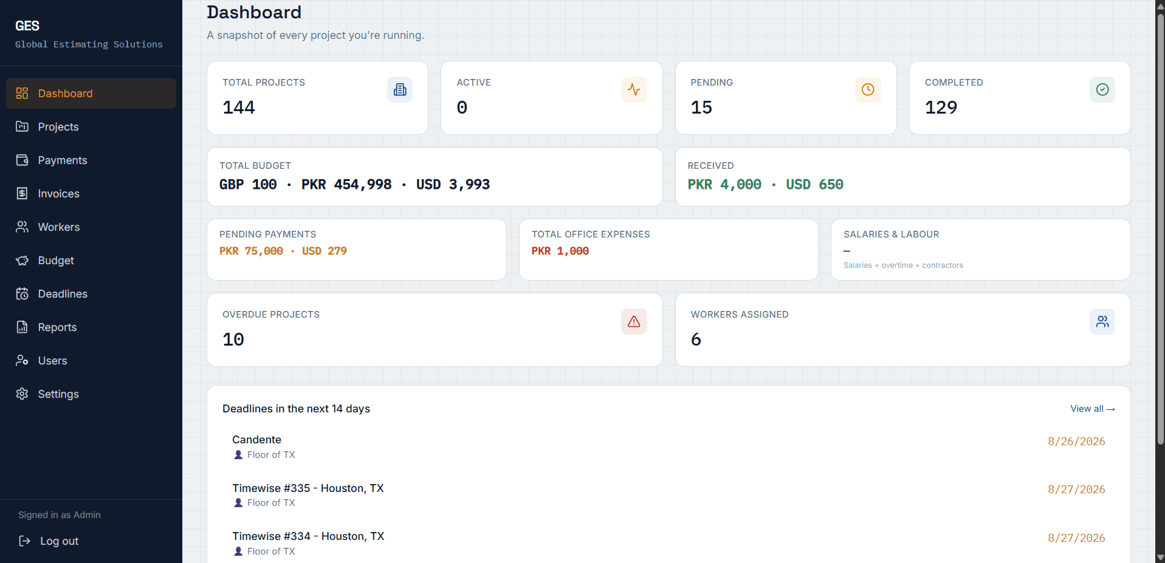Click the Completed count 129
This screenshot has width=1165, height=563.
(x=941, y=107)
